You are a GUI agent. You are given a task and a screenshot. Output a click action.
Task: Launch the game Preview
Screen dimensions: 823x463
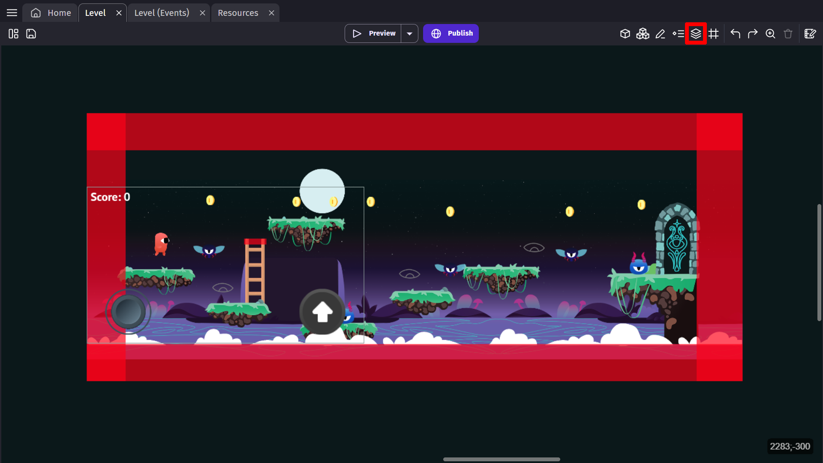(373, 33)
